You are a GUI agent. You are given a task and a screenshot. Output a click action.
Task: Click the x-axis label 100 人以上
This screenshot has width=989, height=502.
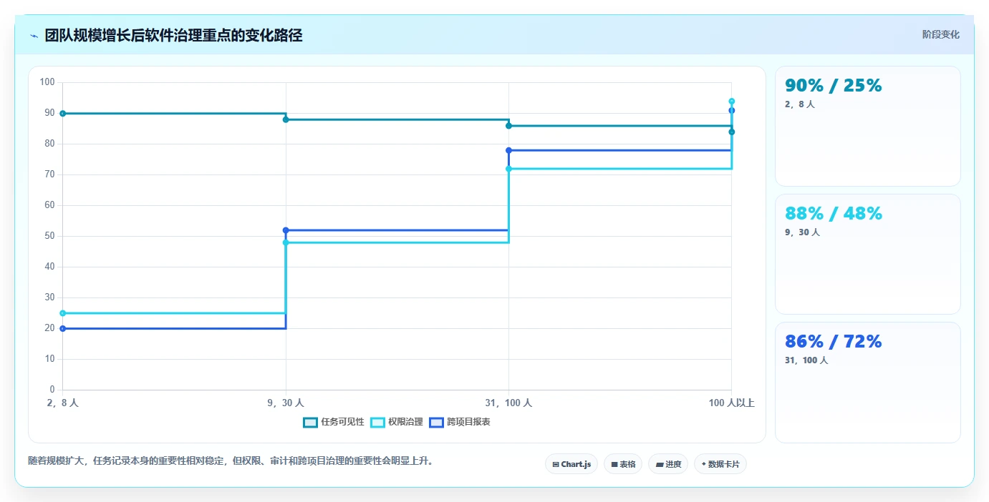click(732, 403)
